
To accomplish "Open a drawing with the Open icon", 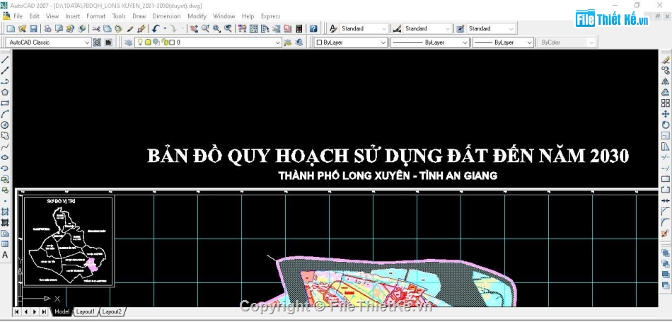I will click(23, 29).
